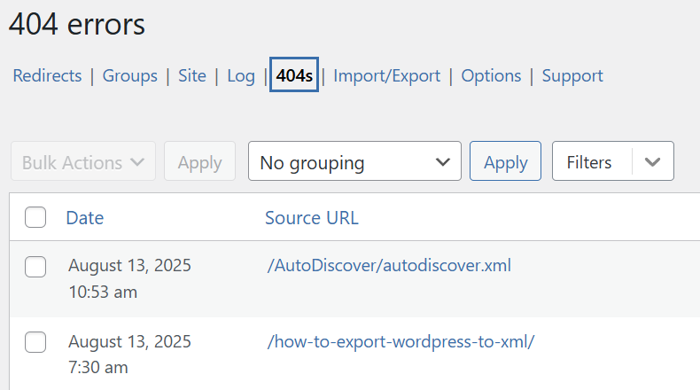700x390 pixels.
Task: Open the /AutoDiscover/autodiscover.xml link
Action: click(x=388, y=265)
